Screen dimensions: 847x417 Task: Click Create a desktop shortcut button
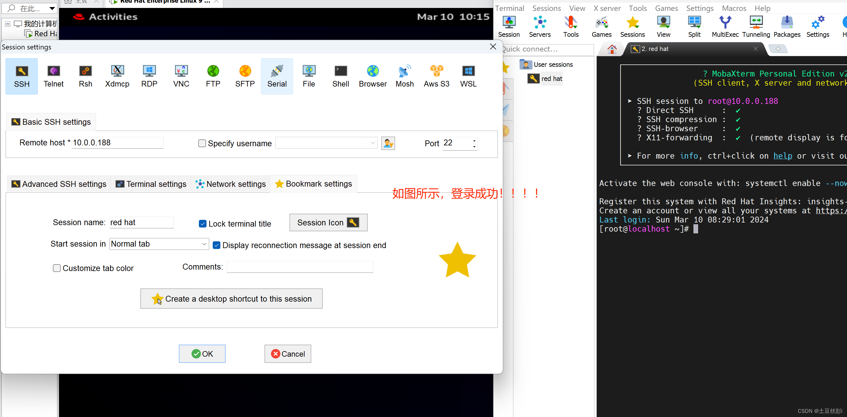point(232,299)
